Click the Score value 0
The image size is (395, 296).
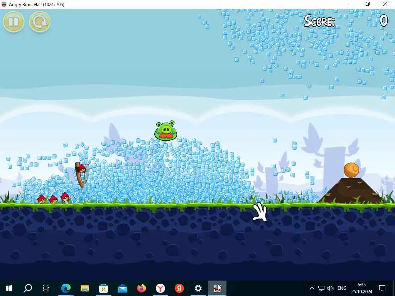point(384,21)
